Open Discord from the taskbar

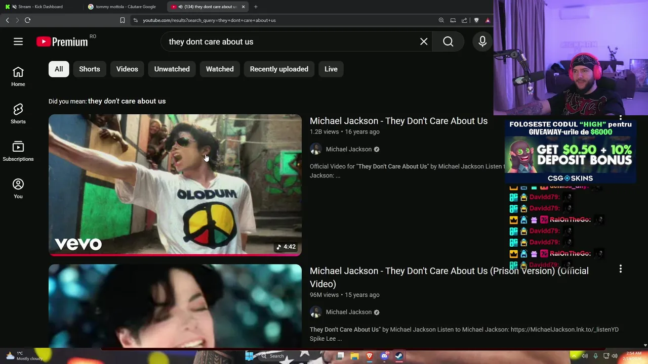pyautogui.click(x=384, y=356)
